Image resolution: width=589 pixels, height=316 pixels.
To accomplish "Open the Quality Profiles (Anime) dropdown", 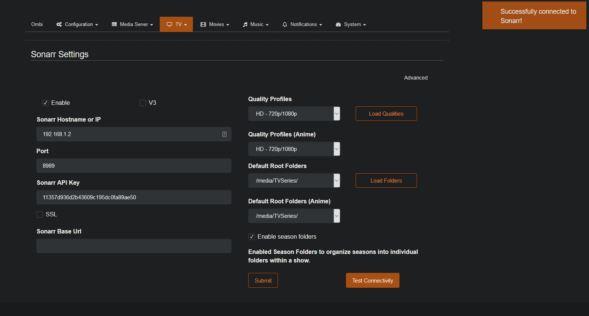I will point(294,149).
